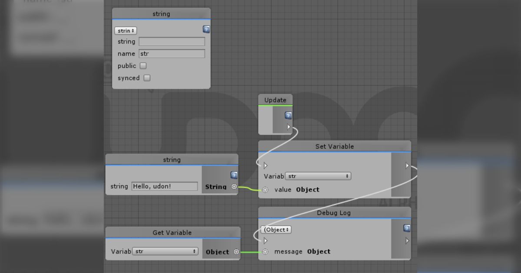Click the Debug Log flow input arrow
The width and height of the screenshot is (521, 273).
265,240
